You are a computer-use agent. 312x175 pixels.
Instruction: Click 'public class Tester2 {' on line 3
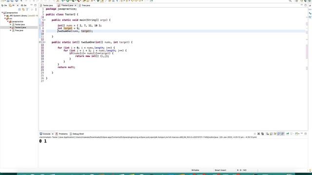click(x=62, y=15)
